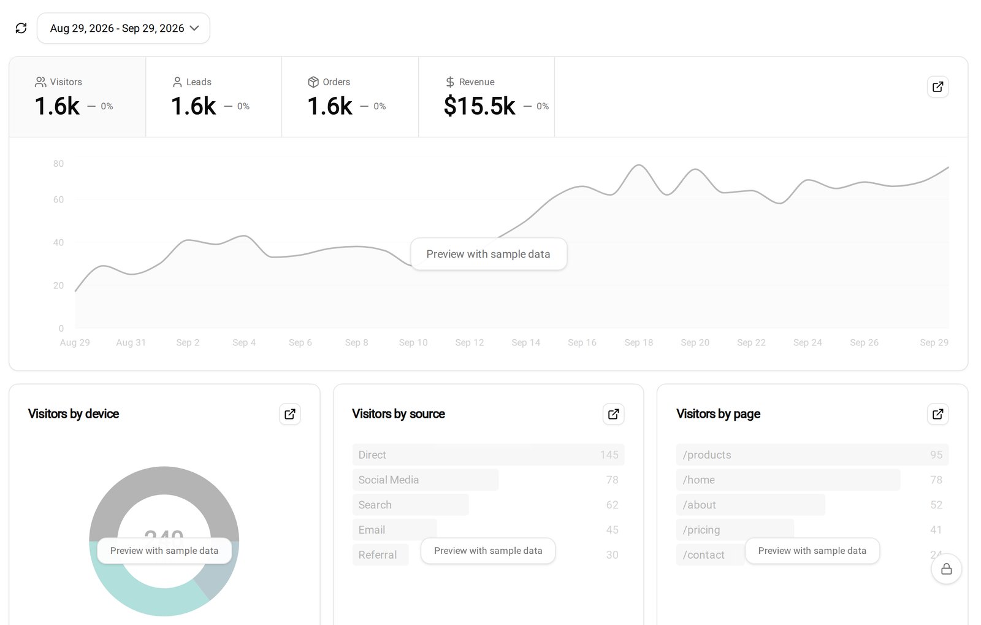Viewport: 981px width, 625px height.
Task: Click the $15.5k revenue value
Action: 479,106
